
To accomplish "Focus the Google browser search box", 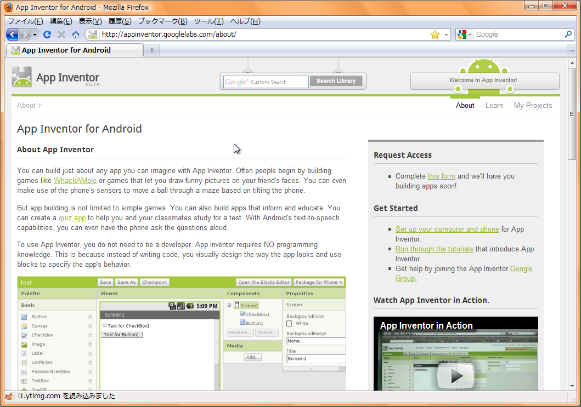I will tap(518, 35).
